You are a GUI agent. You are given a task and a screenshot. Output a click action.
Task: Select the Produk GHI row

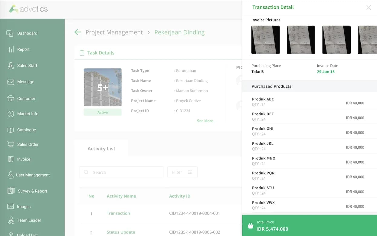click(310, 132)
